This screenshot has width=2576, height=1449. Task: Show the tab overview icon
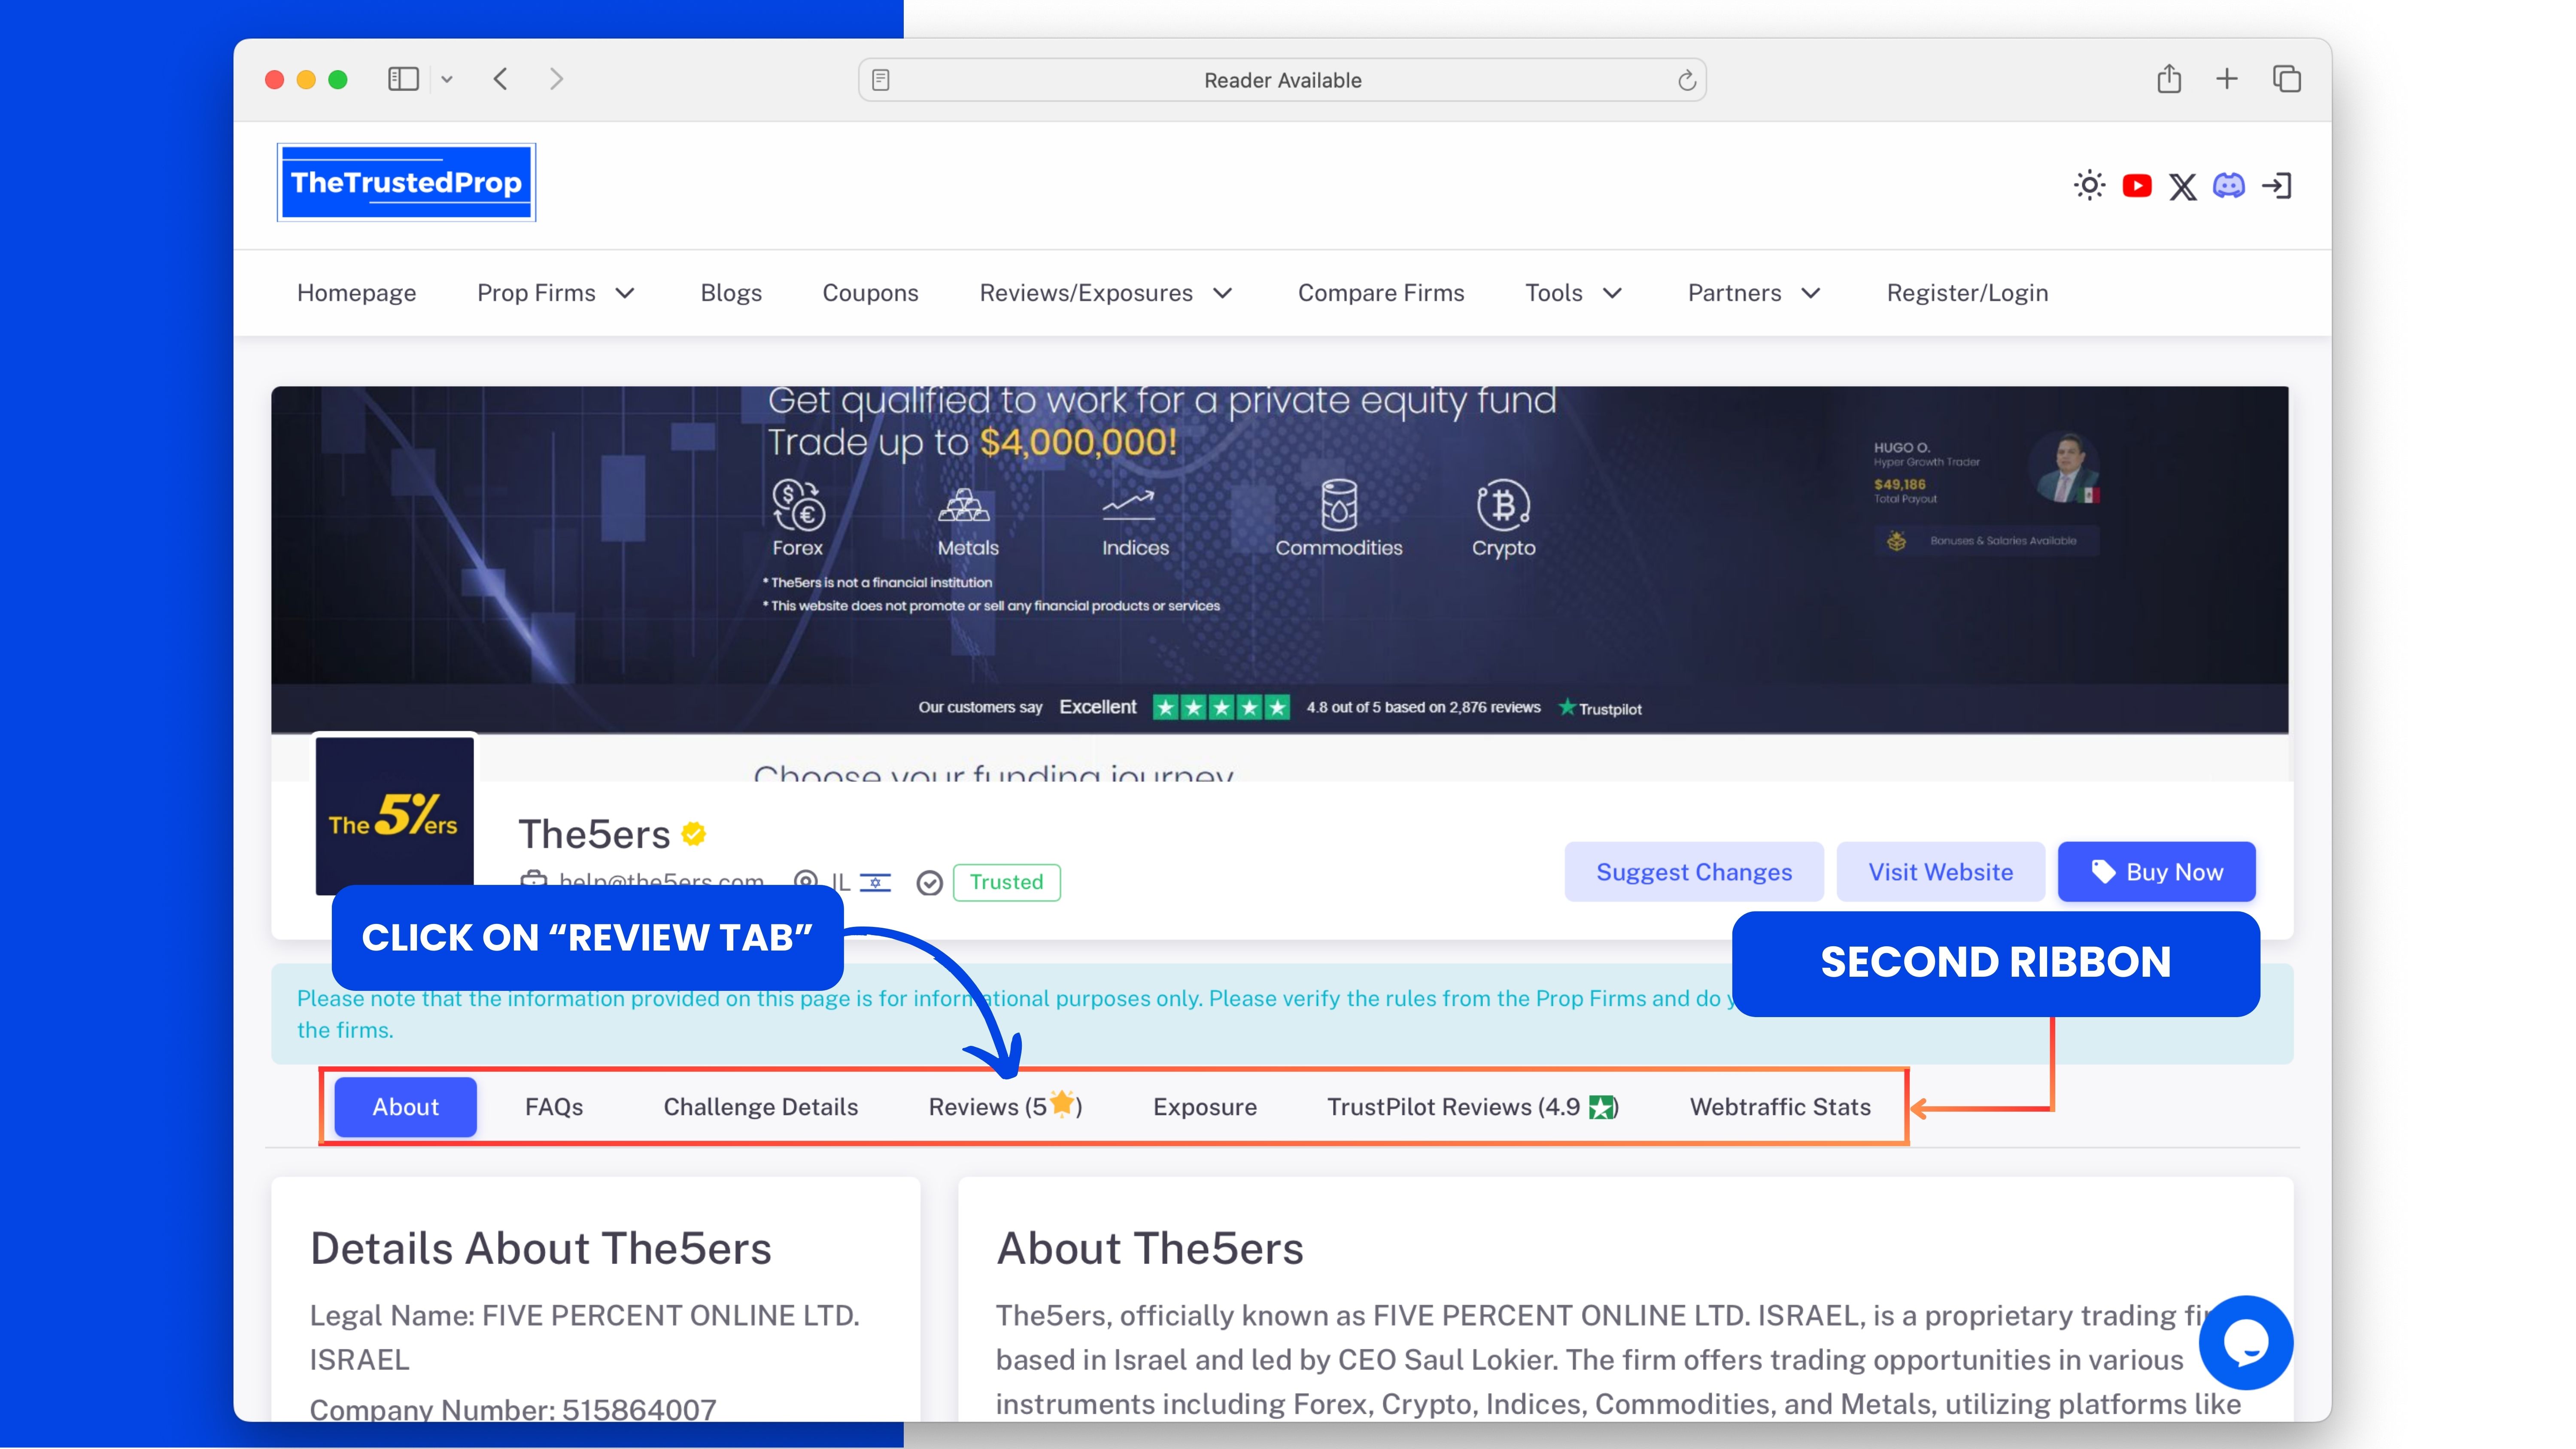2287,79
